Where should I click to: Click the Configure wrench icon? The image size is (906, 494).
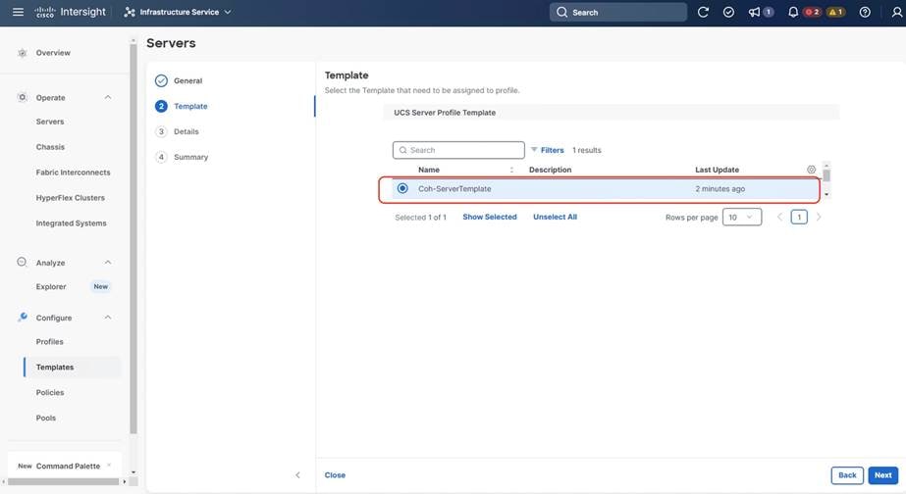tap(23, 318)
